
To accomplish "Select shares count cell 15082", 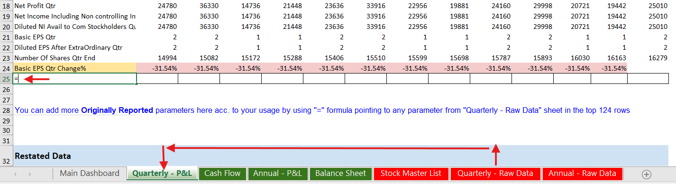I will pyautogui.click(x=199, y=58).
